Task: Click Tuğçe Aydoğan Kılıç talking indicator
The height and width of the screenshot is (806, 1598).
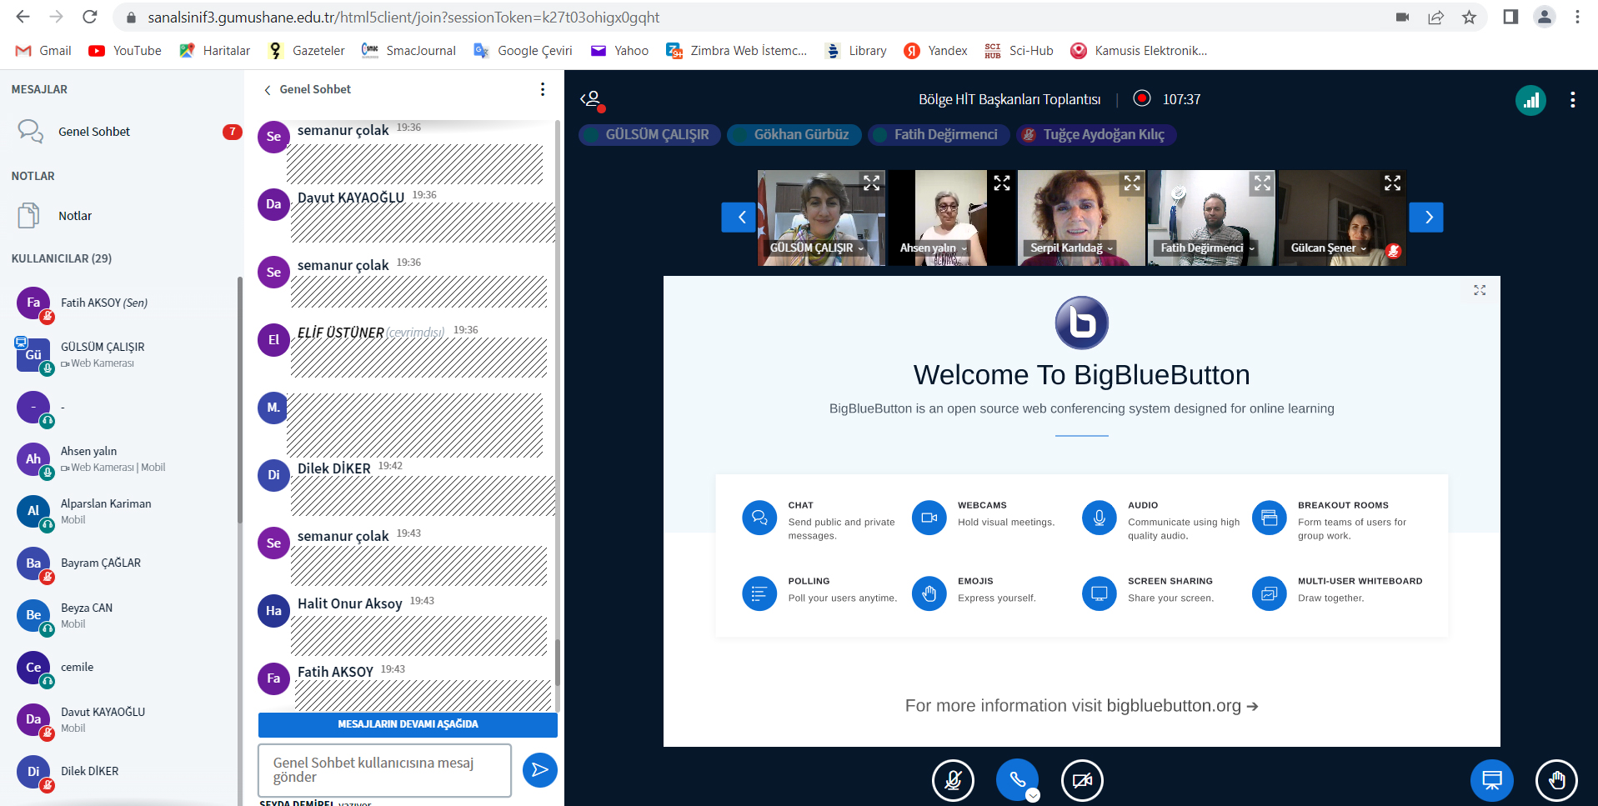Action: (1096, 135)
